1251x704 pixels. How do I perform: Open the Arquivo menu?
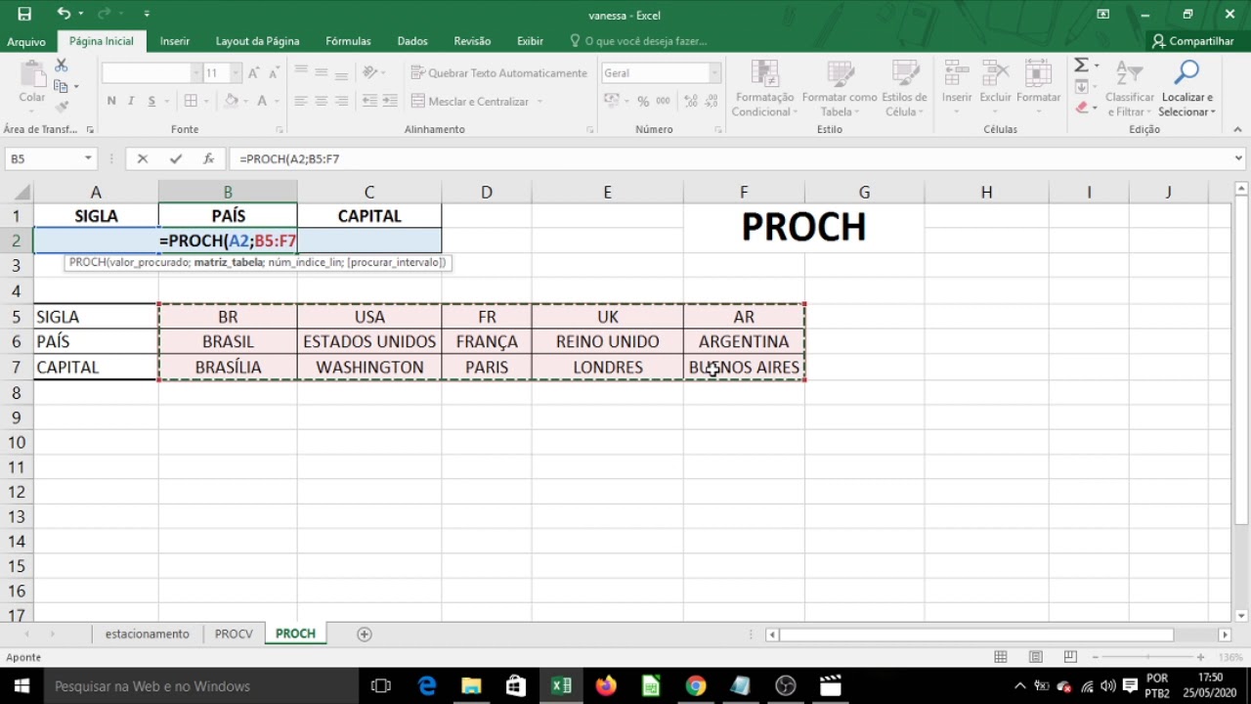click(26, 41)
